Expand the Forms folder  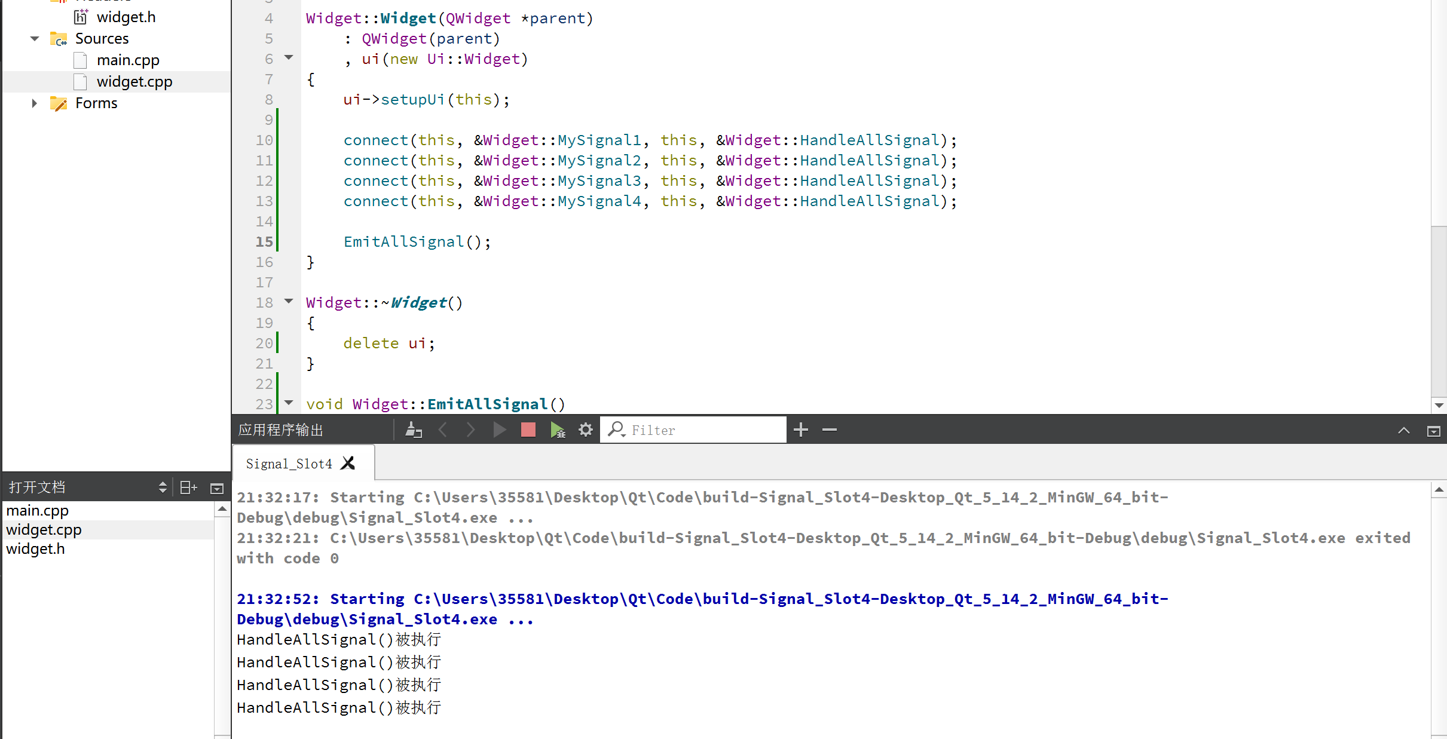point(35,103)
